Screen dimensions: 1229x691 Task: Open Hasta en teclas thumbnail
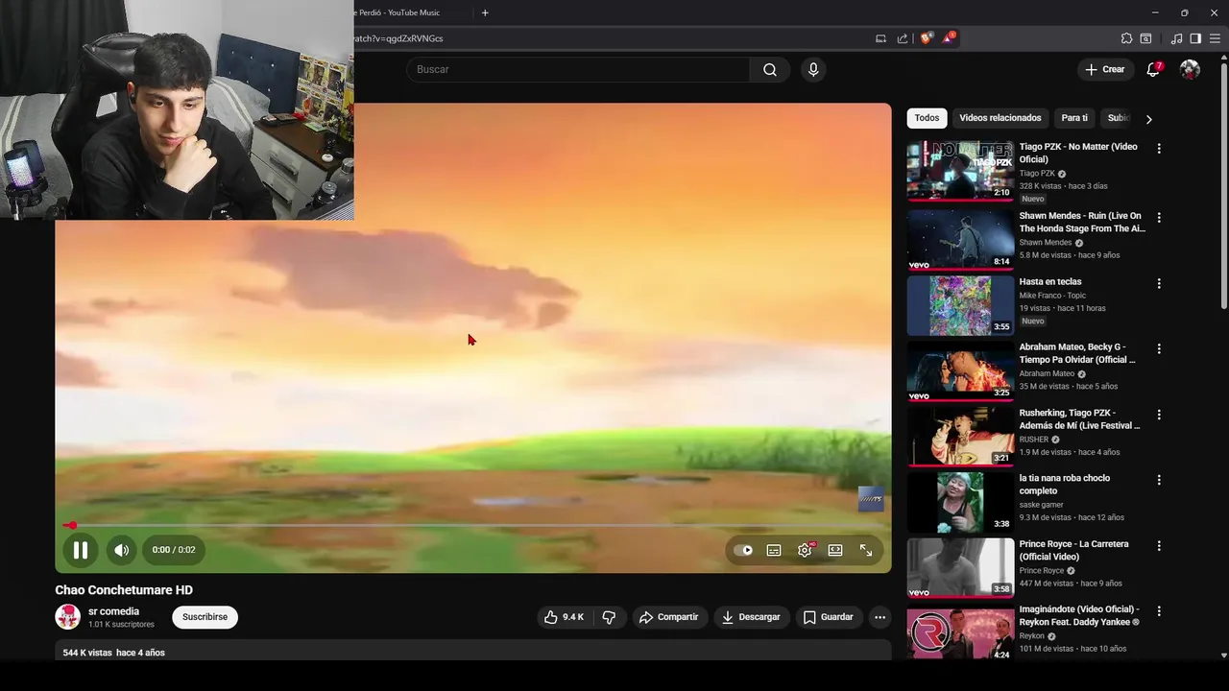[960, 305]
